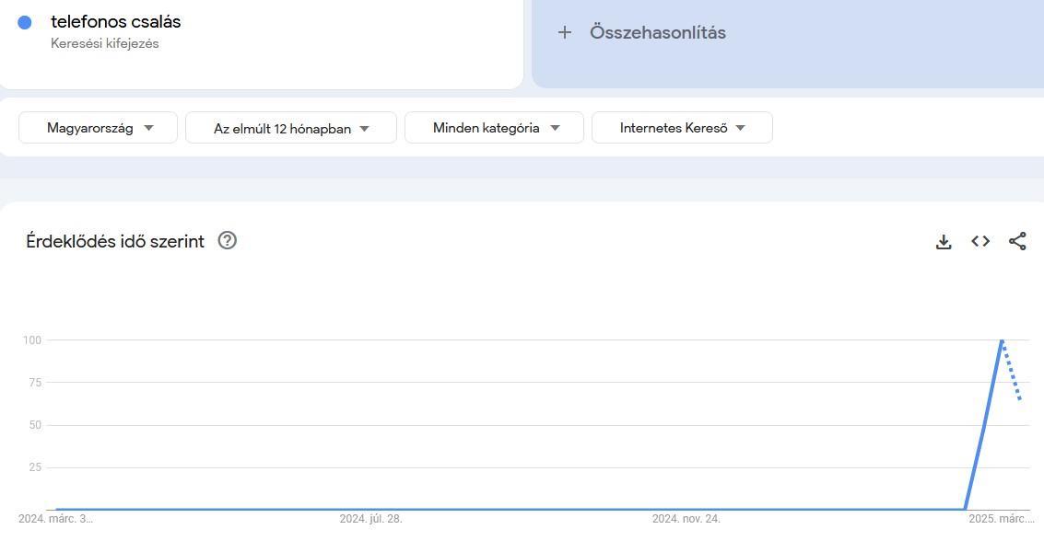
Task: Click the blue dot beside telefonos csalás
Action: 25,21
